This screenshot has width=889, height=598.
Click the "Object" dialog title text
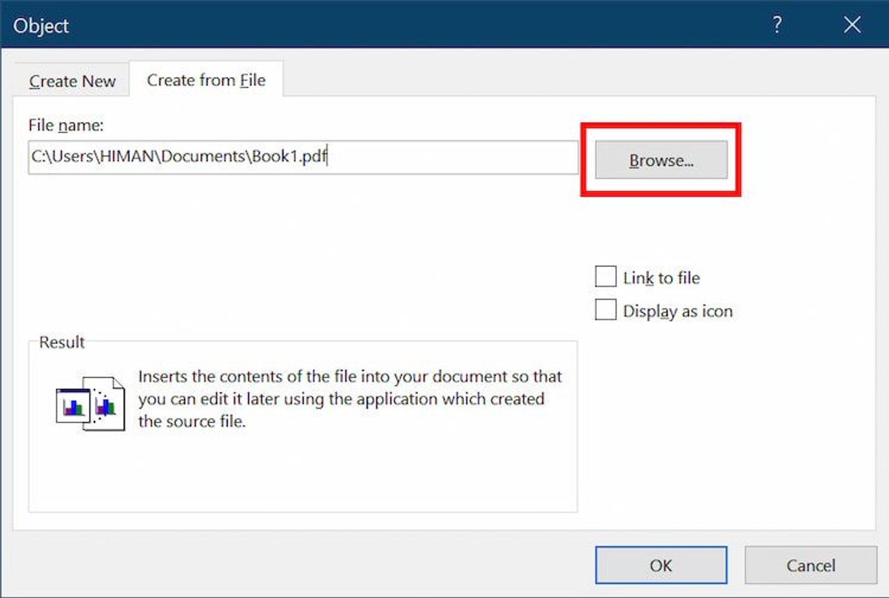tap(41, 26)
